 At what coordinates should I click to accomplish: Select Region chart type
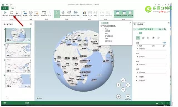pyautogui.click(x=159, y=38)
